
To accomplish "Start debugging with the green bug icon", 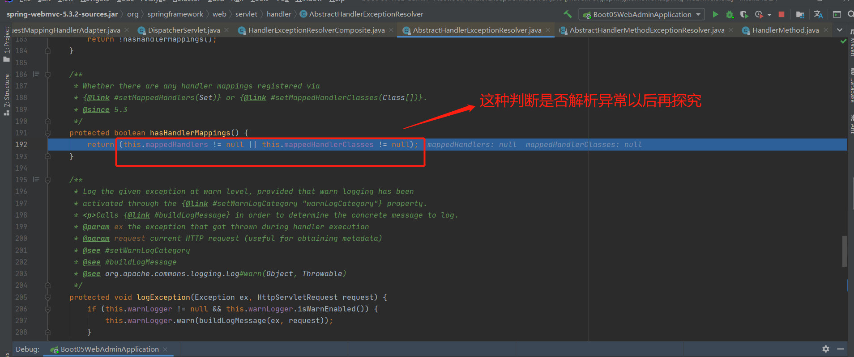I will [730, 14].
